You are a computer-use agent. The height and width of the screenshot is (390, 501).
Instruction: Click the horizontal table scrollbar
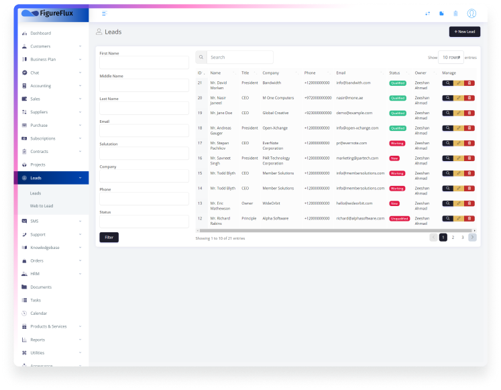[335, 230]
